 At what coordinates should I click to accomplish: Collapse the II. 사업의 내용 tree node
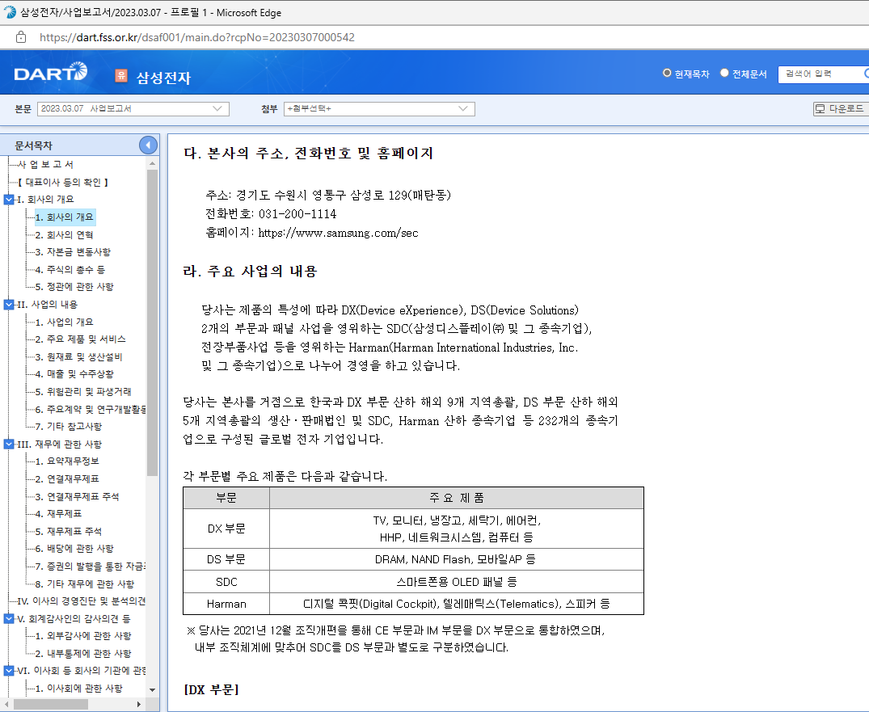(9, 304)
